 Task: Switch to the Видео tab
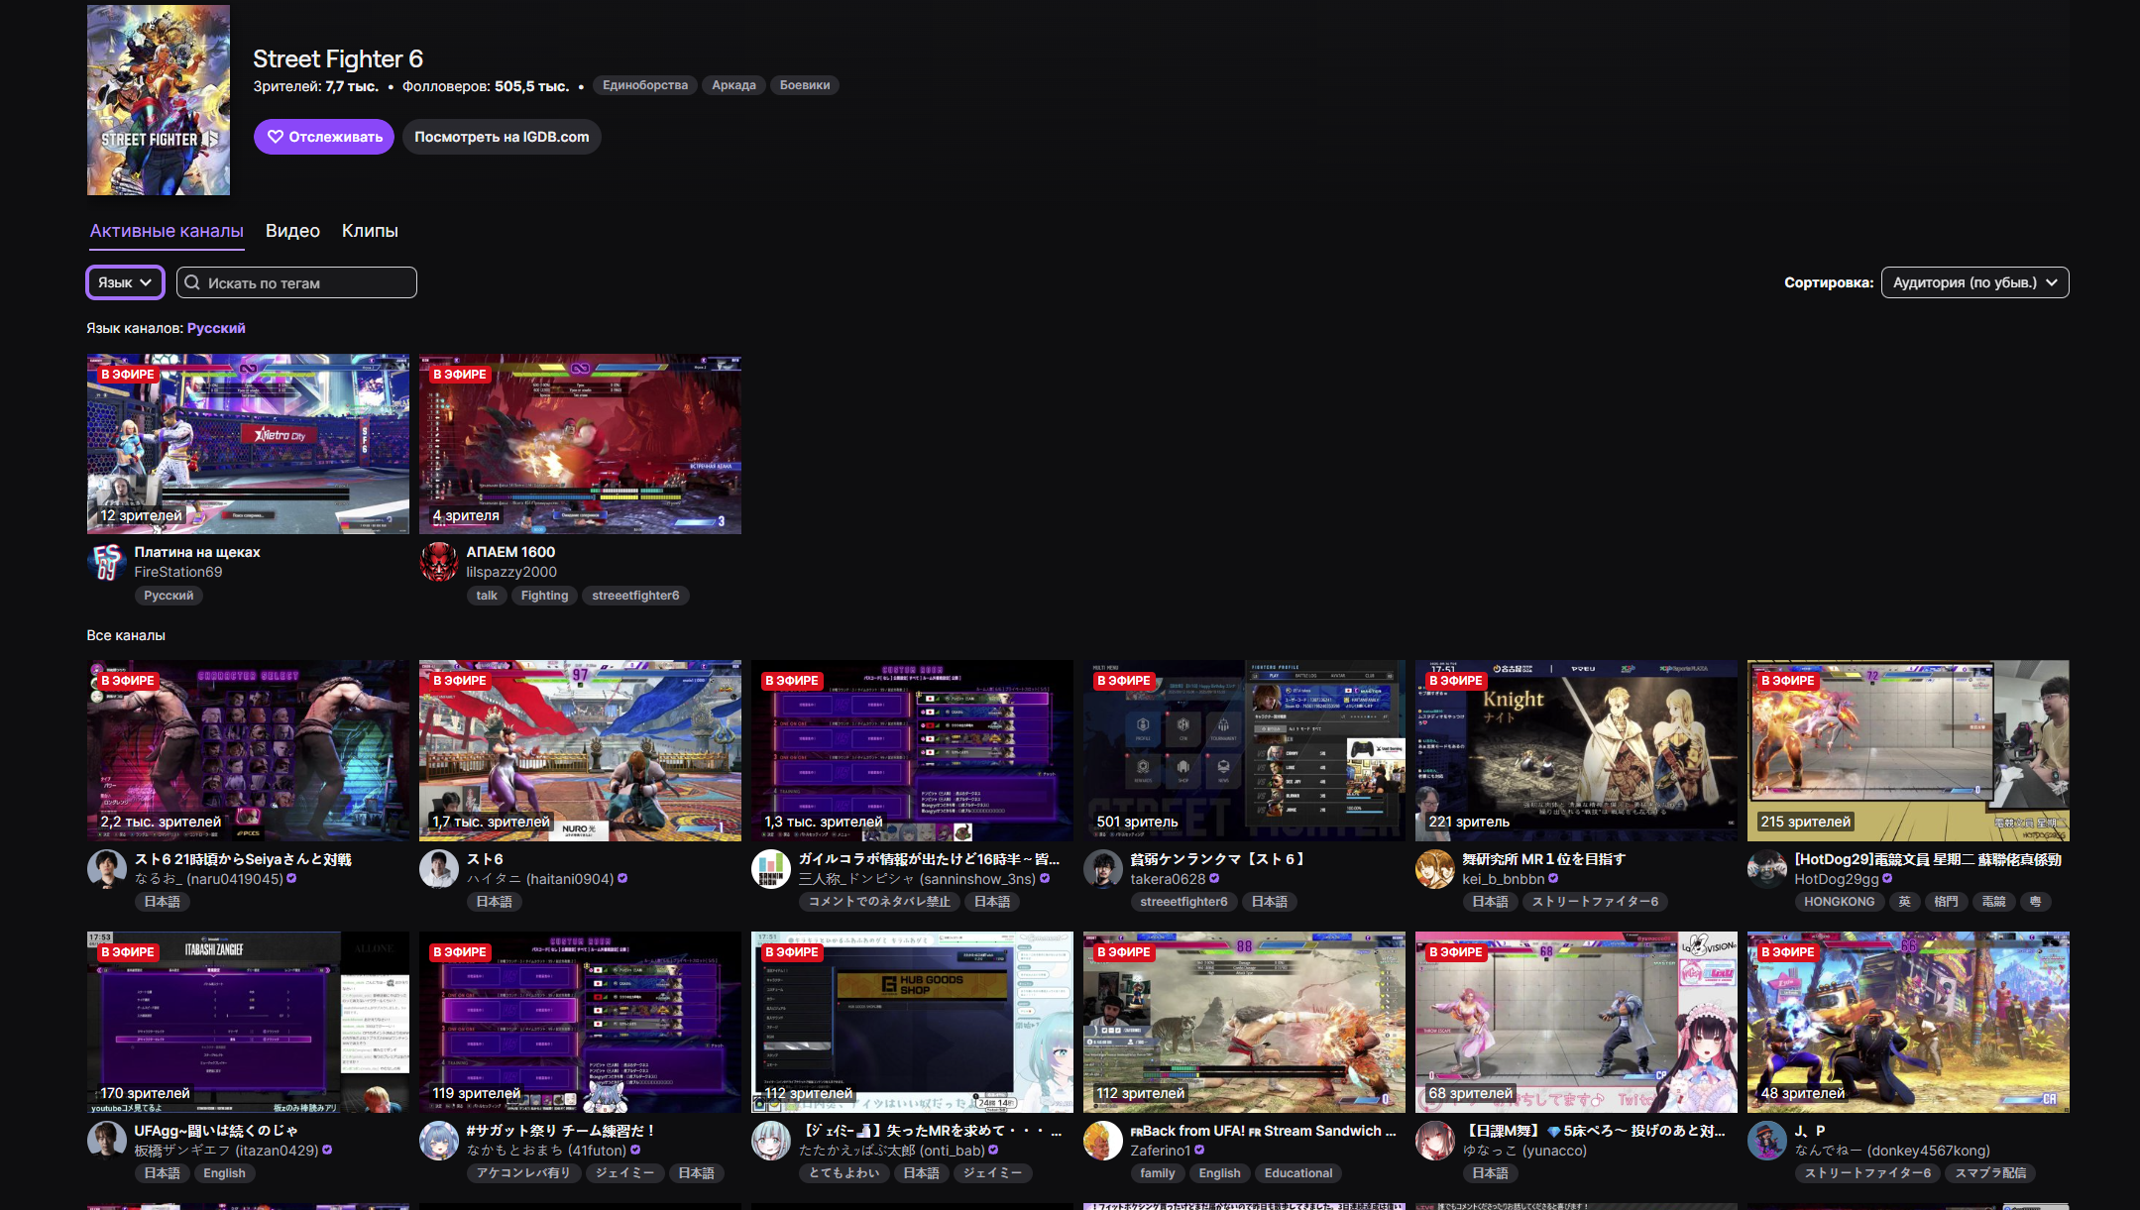coord(292,231)
